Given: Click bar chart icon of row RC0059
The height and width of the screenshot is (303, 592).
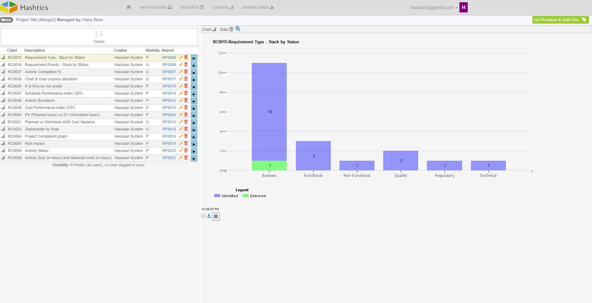Looking at the screenshot, I should click(x=3, y=158).
